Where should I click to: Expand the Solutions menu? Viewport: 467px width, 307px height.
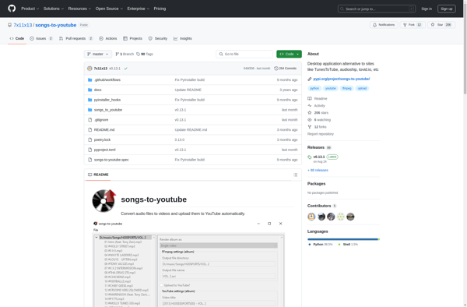click(53, 9)
